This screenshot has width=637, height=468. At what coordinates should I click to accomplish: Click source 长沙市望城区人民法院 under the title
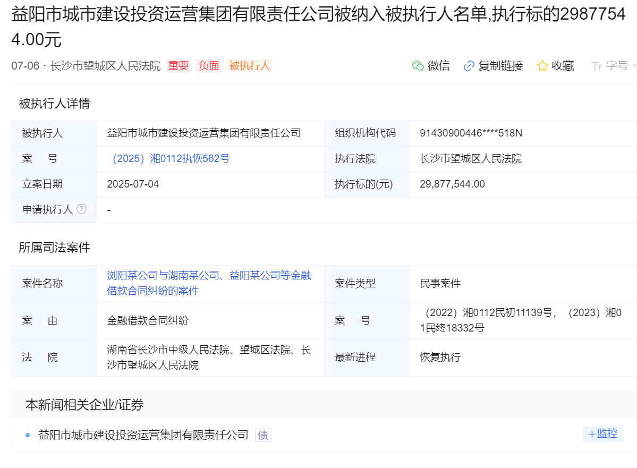point(106,66)
